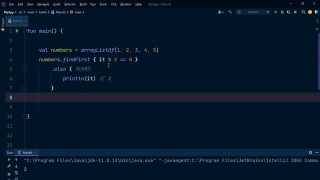Click the Run panel up-arrow icon
The height and width of the screenshot is (180, 320).
pyautogui.click(x=16, y=160)
